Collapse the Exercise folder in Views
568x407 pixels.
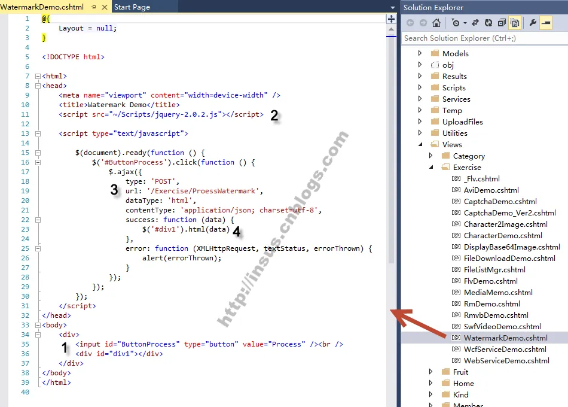431,168
